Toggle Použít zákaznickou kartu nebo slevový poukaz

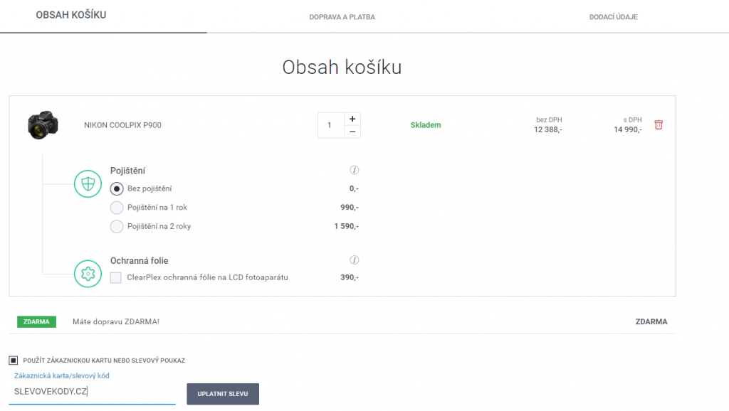click(x=13, y=361)
